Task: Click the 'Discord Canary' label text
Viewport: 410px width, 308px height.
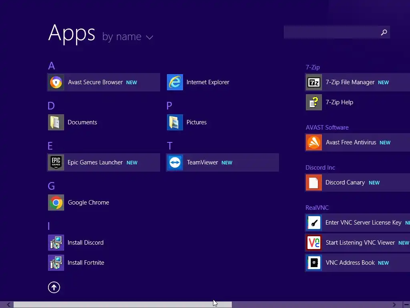Action: (x=345, y=182)
